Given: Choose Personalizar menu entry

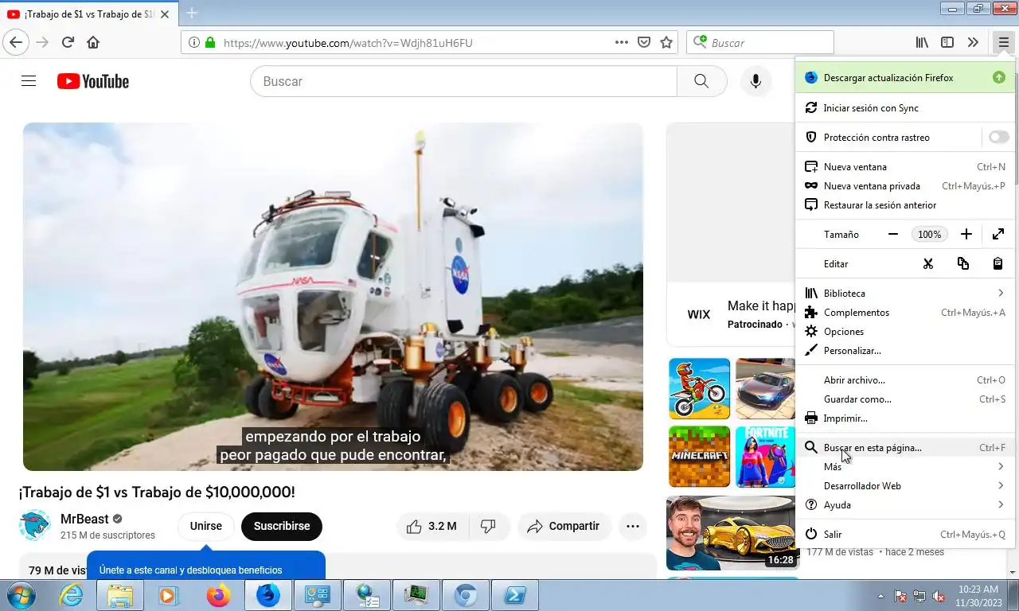Looking at the screenshot, I should click(x=905, y=350).
